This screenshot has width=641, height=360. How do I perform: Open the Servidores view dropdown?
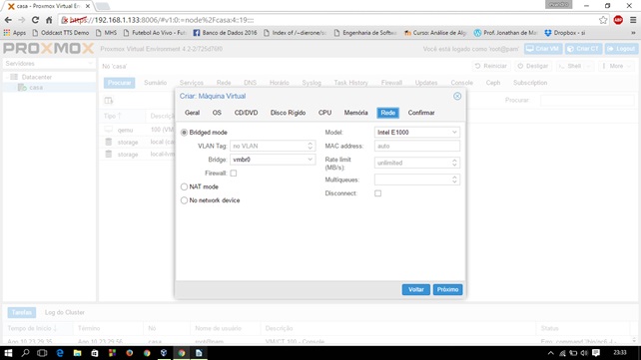click(49, 63)
